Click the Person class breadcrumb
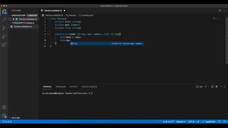This screenshot has width=228, height=128. tap(71, 15)
